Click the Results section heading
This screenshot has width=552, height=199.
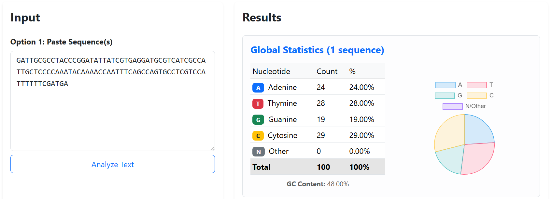tap(262, 18)
